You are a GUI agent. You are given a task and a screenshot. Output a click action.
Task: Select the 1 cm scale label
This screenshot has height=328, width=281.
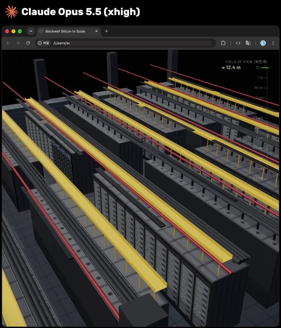tap(259, 98)
